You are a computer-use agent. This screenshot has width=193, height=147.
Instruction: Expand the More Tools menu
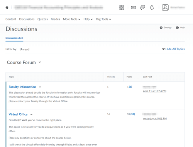72,19
